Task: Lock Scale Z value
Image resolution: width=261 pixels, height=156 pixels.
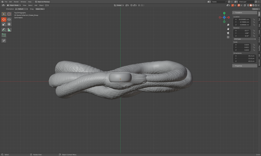Action: (254, 50)
